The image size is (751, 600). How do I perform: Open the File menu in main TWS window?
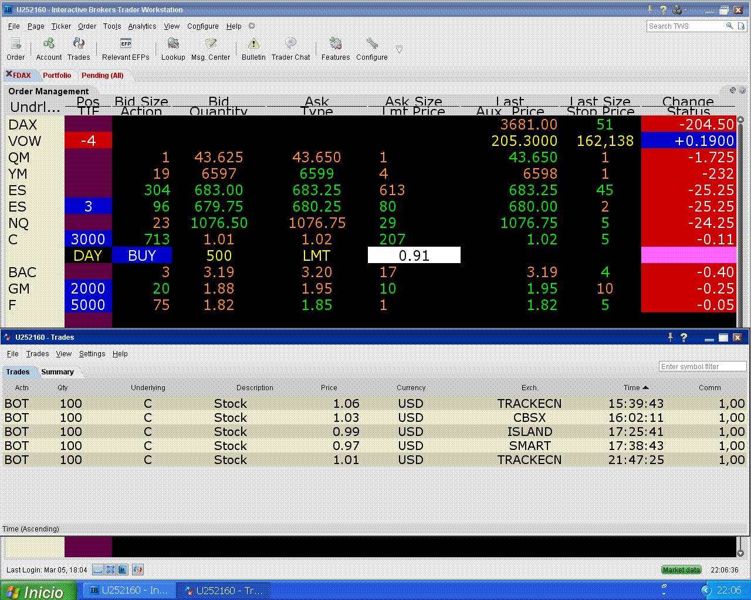click(x=14, y=26)
